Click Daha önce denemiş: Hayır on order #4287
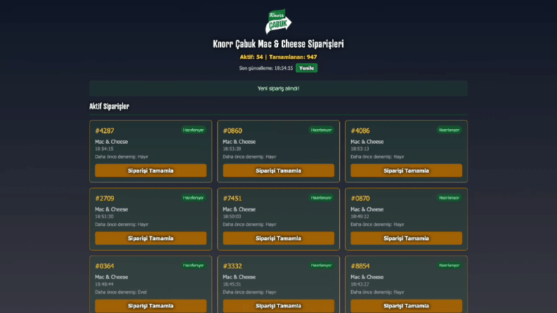 pos(122,157)
